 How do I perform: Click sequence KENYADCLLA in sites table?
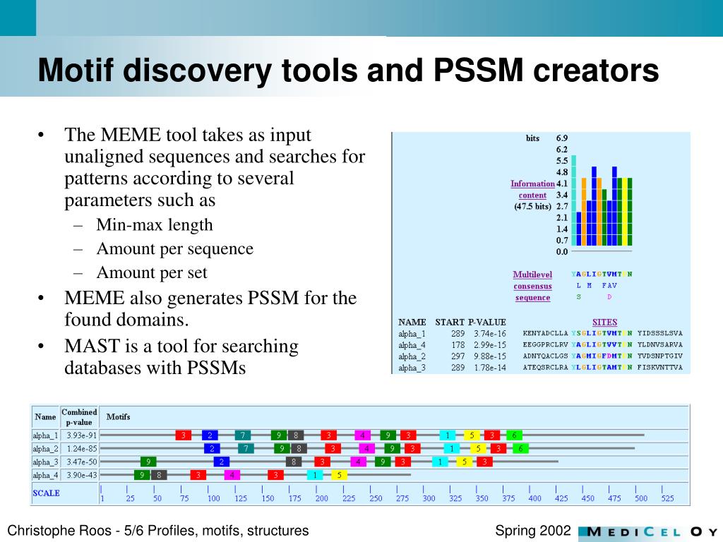(x=545, y=333)
